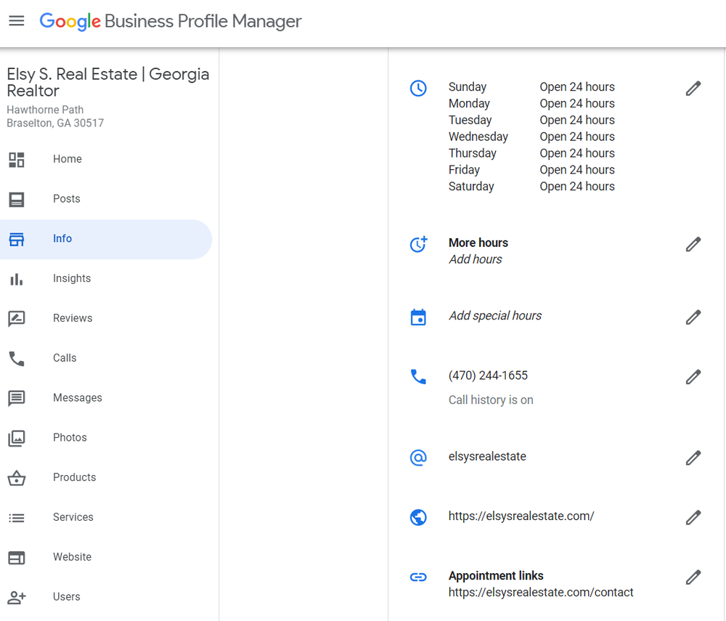
Task: Click the Messages chat icon
Action: click(x=17, y=399)
